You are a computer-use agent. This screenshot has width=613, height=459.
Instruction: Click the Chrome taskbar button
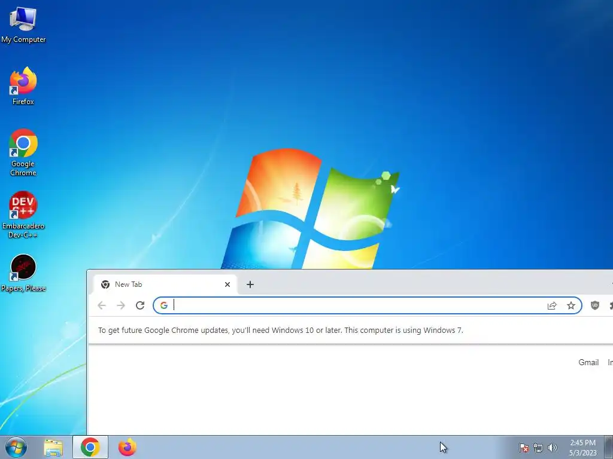pyautogui.click(x=90, y=447)
